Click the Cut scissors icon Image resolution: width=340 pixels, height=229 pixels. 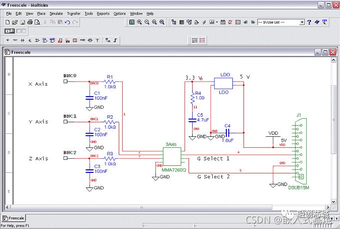pyautogui.click(x=45, y=22)
